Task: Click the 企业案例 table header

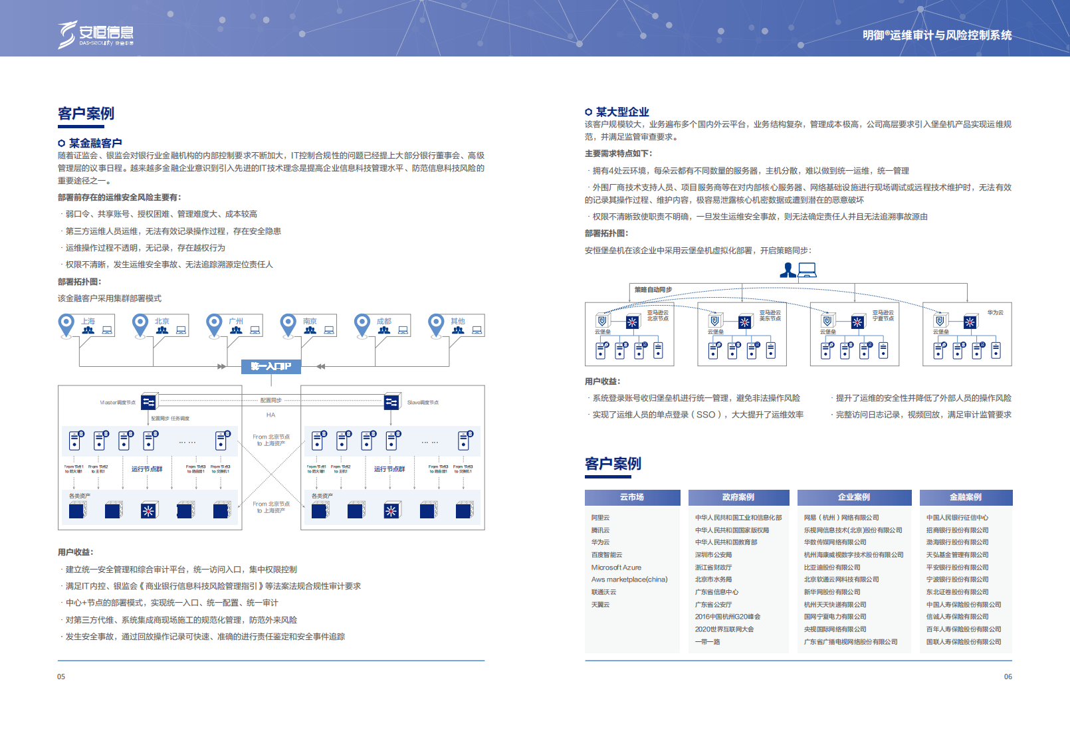Action: pos(854,497)
